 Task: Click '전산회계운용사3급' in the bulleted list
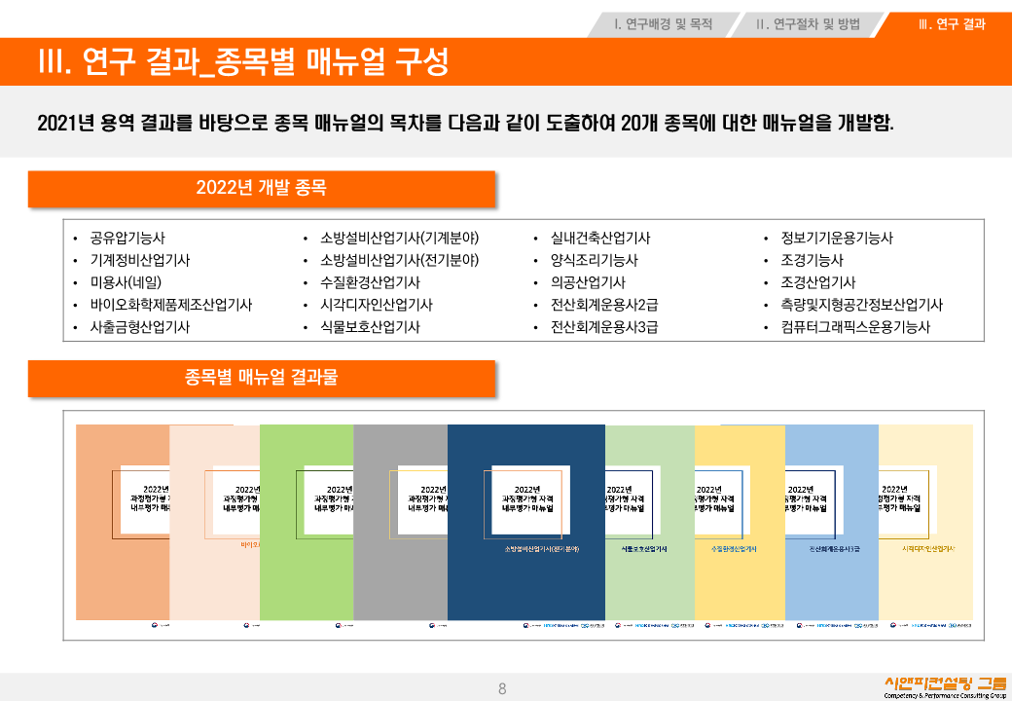click(604, 326)
